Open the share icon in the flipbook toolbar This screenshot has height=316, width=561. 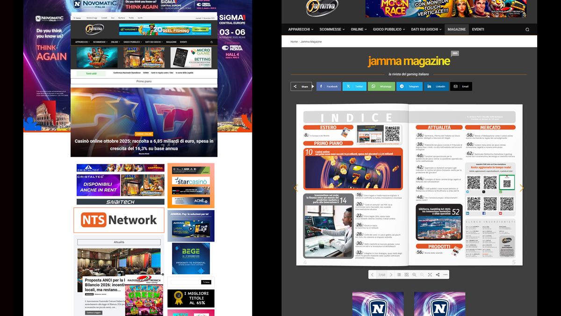coord(438,274)
